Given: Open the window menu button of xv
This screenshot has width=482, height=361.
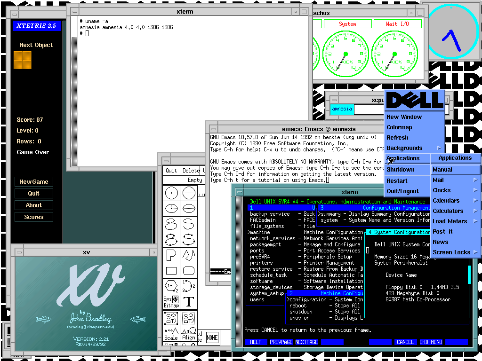Looking at the screenshot, I should coord(19,252).
